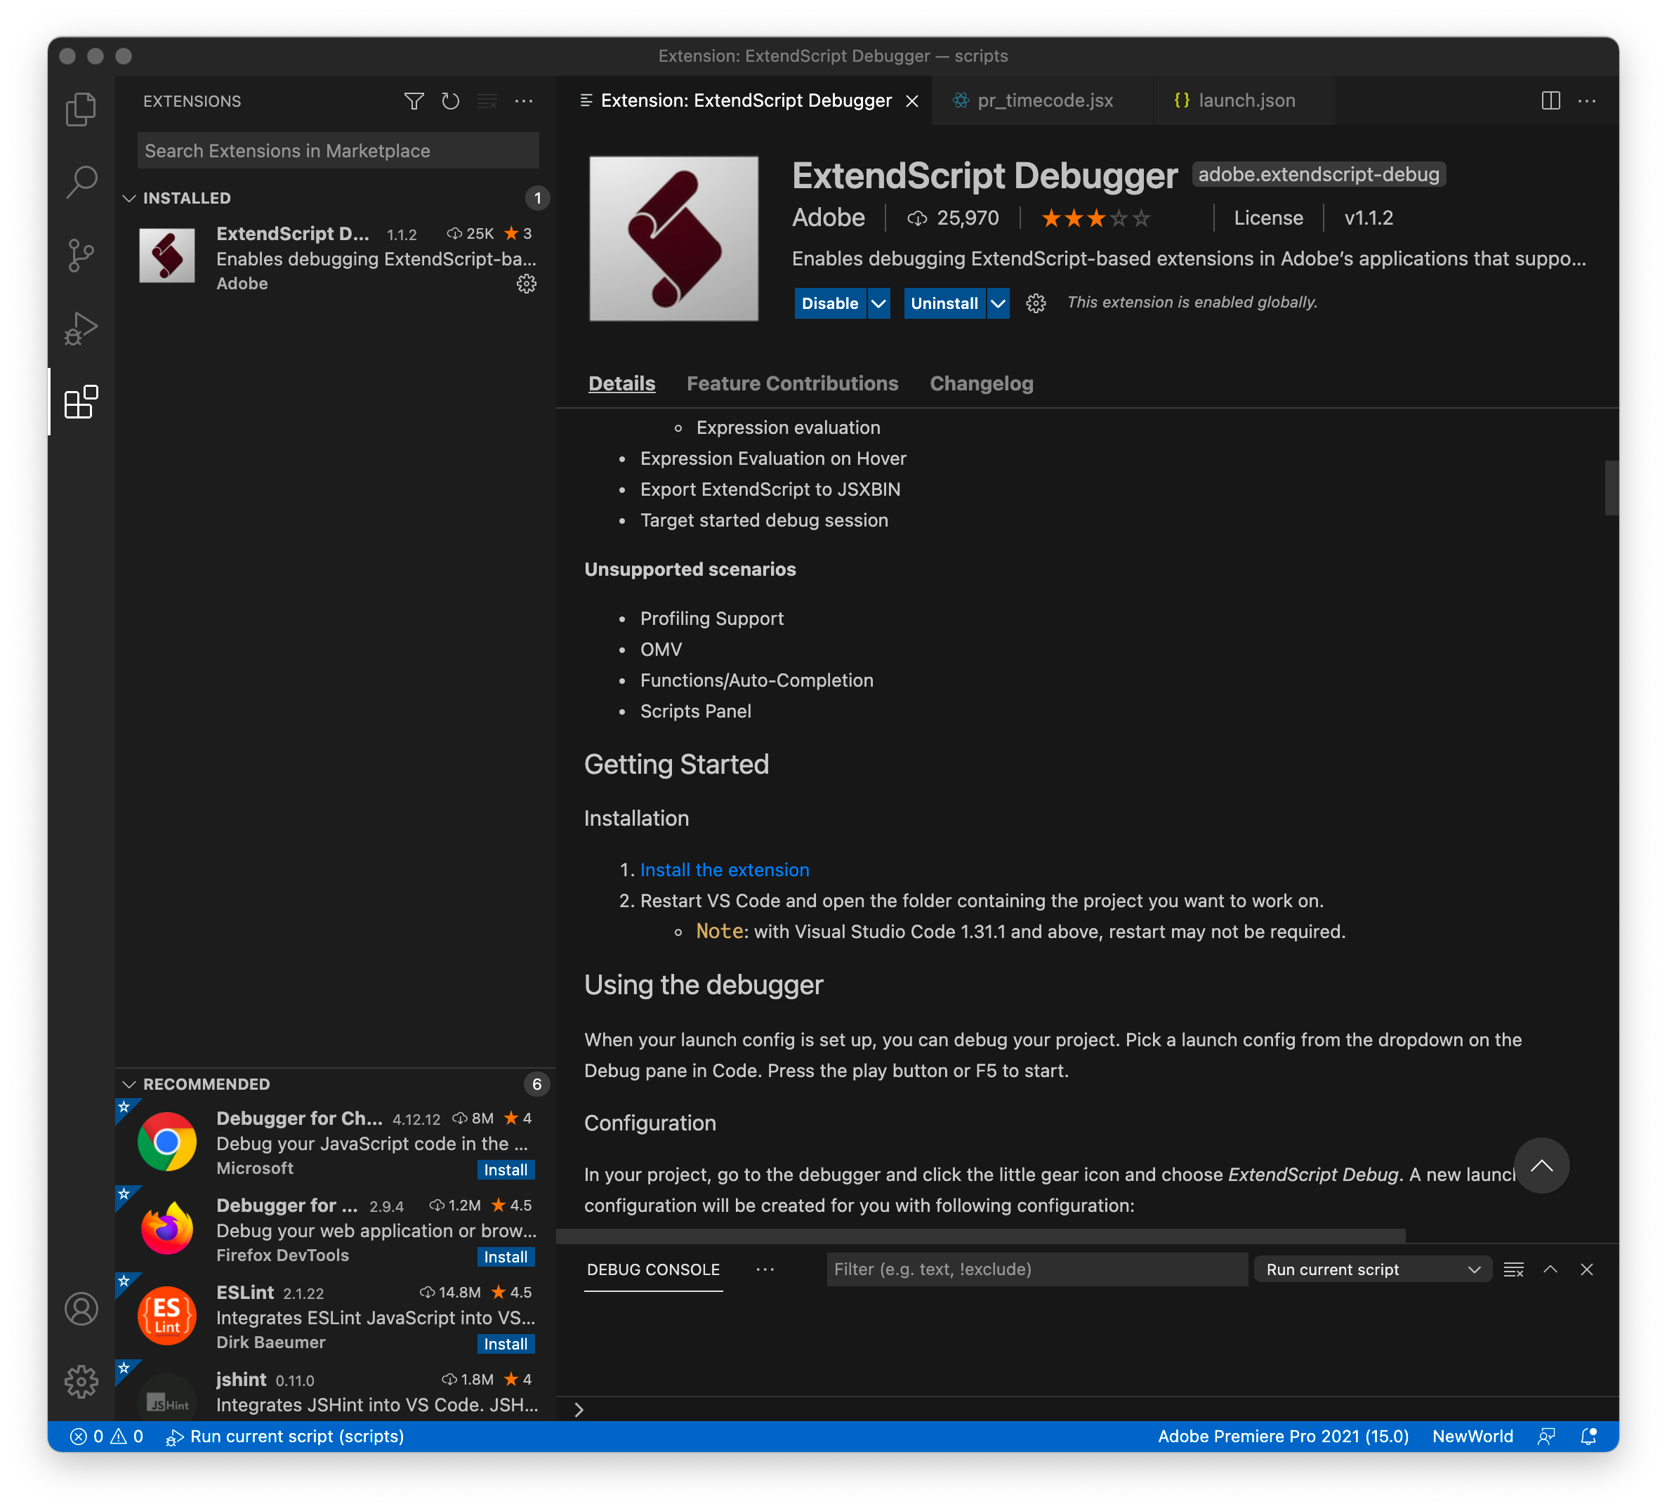Open the Accounts icon in activity bar
1667x1511 pixels.
point(81,1308)
